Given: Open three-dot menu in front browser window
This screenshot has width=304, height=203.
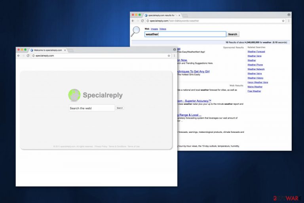Looking at the screenshot, I should (174, 56).
